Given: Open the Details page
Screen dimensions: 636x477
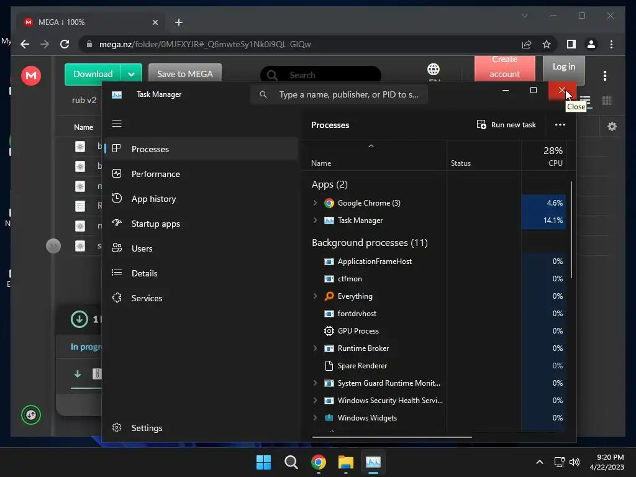Looking at the screenshot, I should pyautogui.click(x=202, y=273).
